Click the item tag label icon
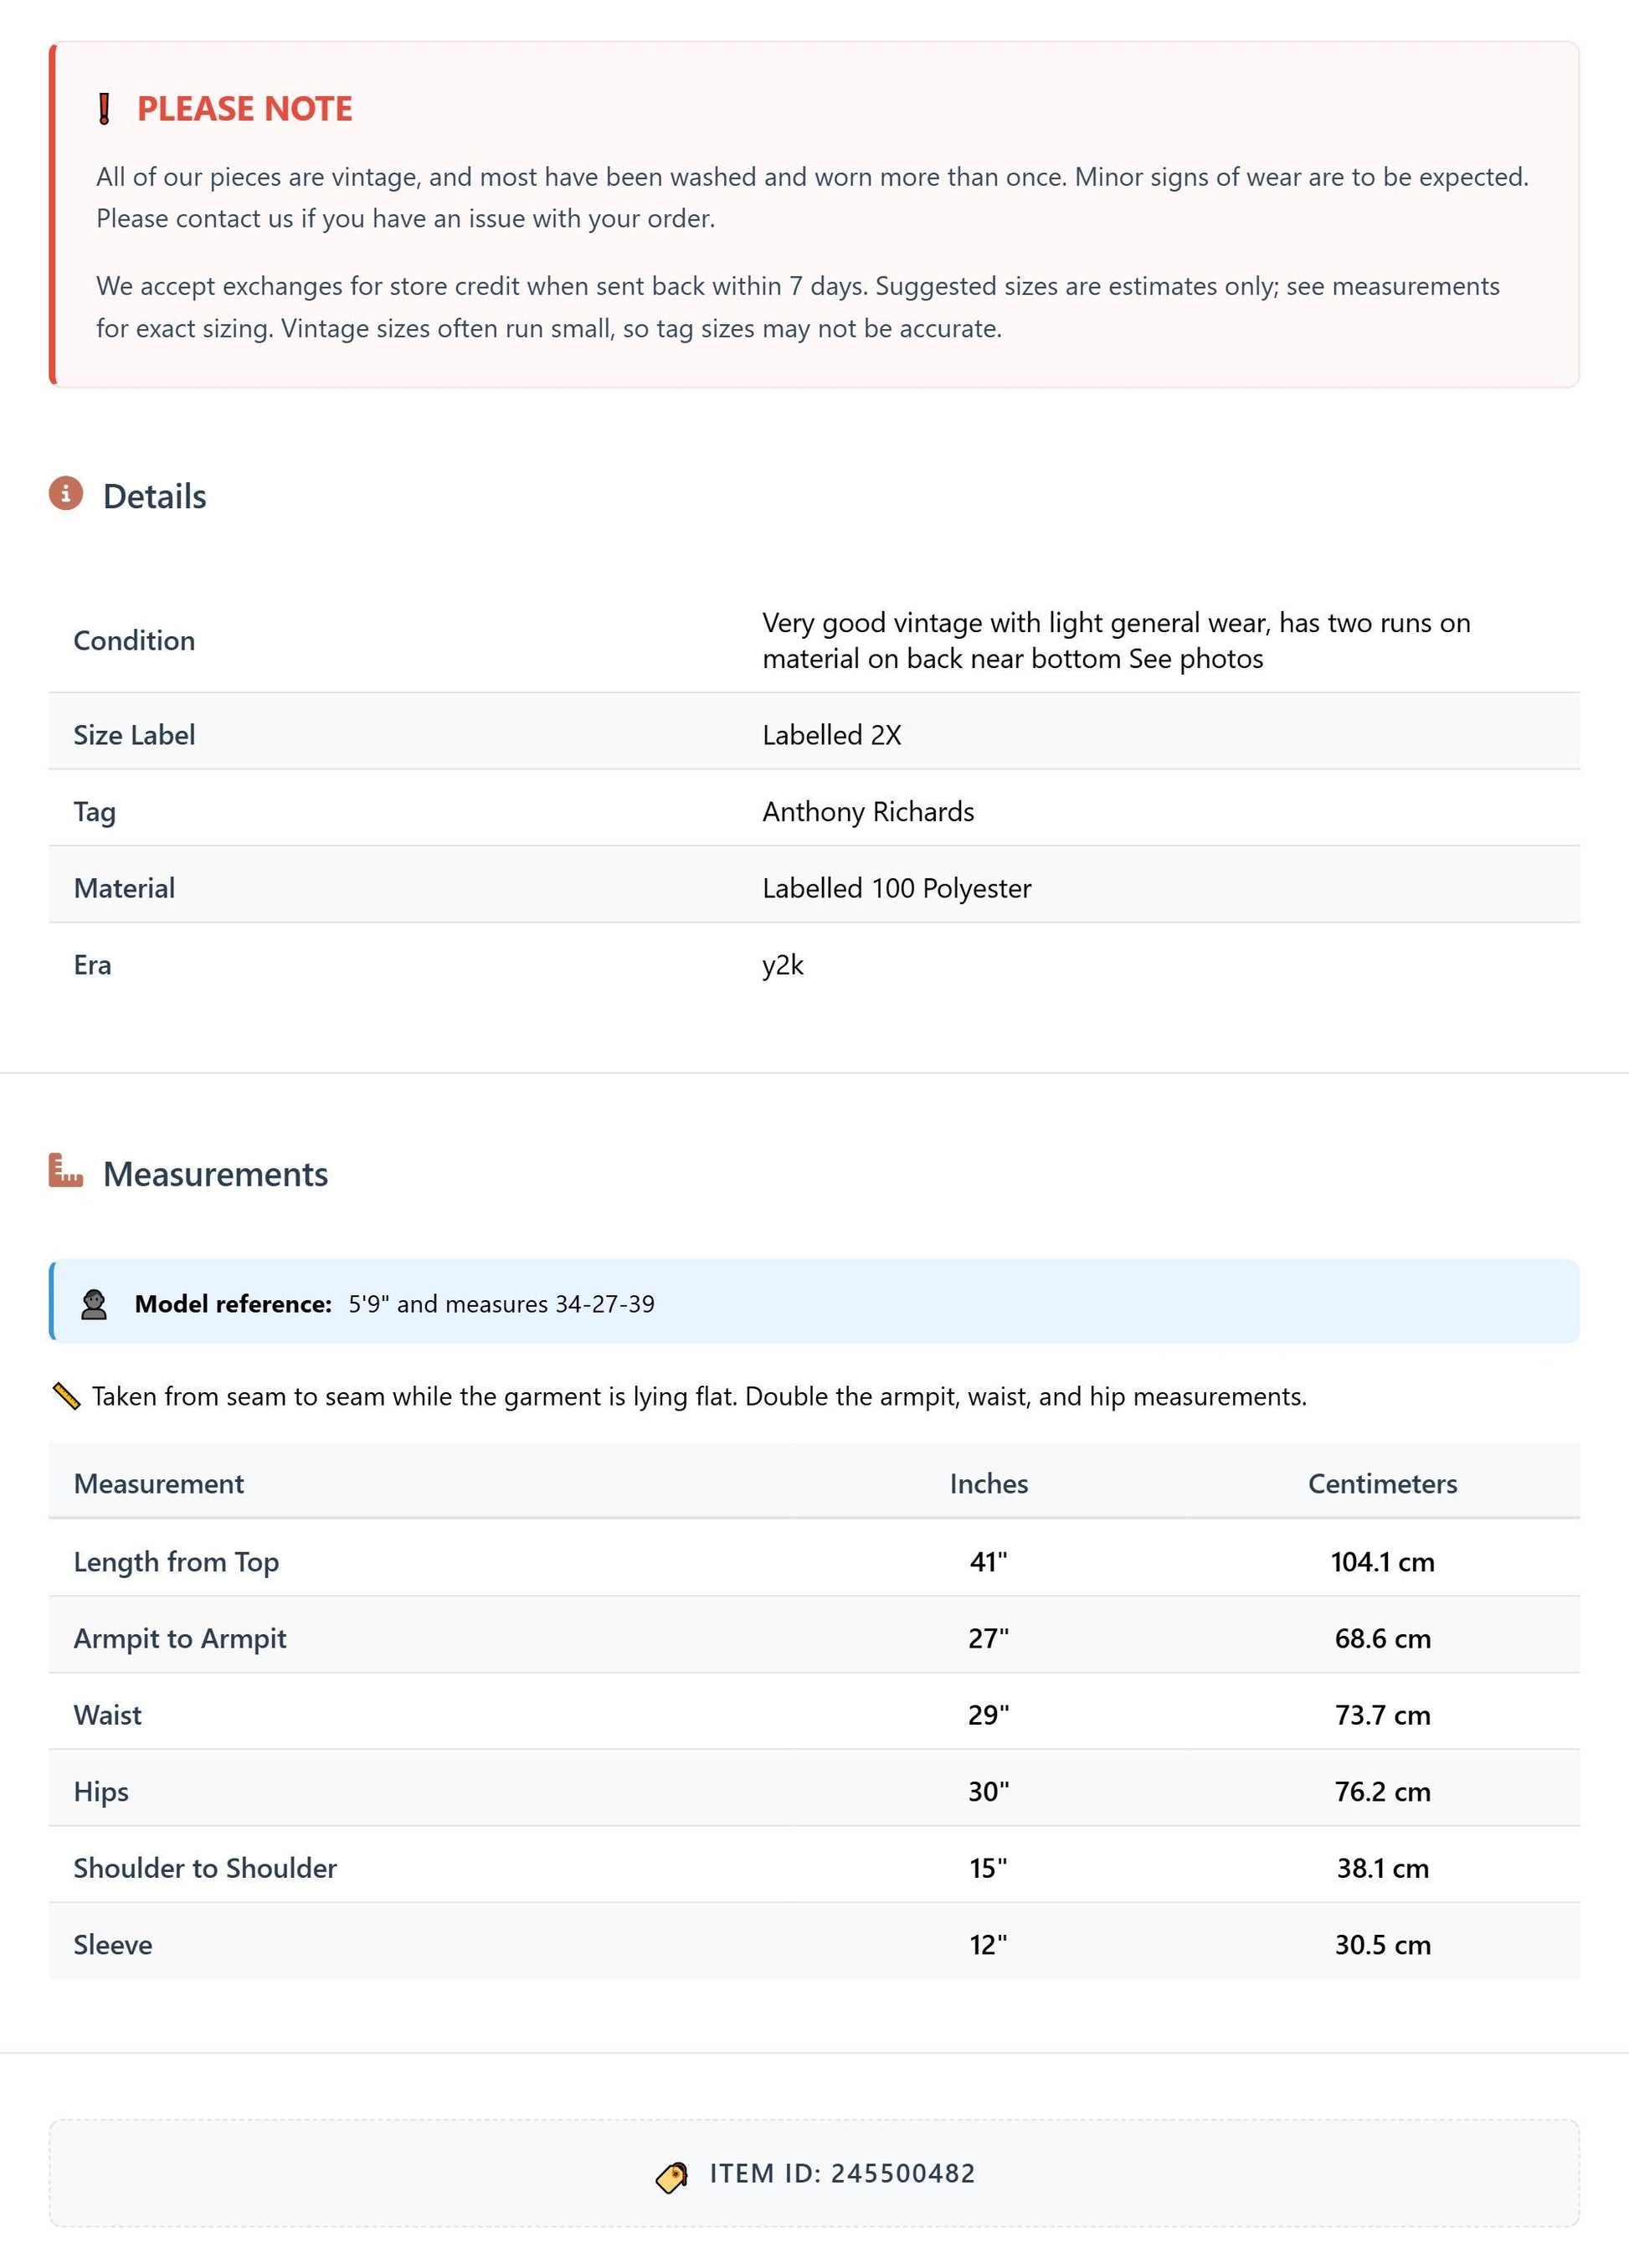The width and height of the screenshot is (1629, 2268). 672,2177
